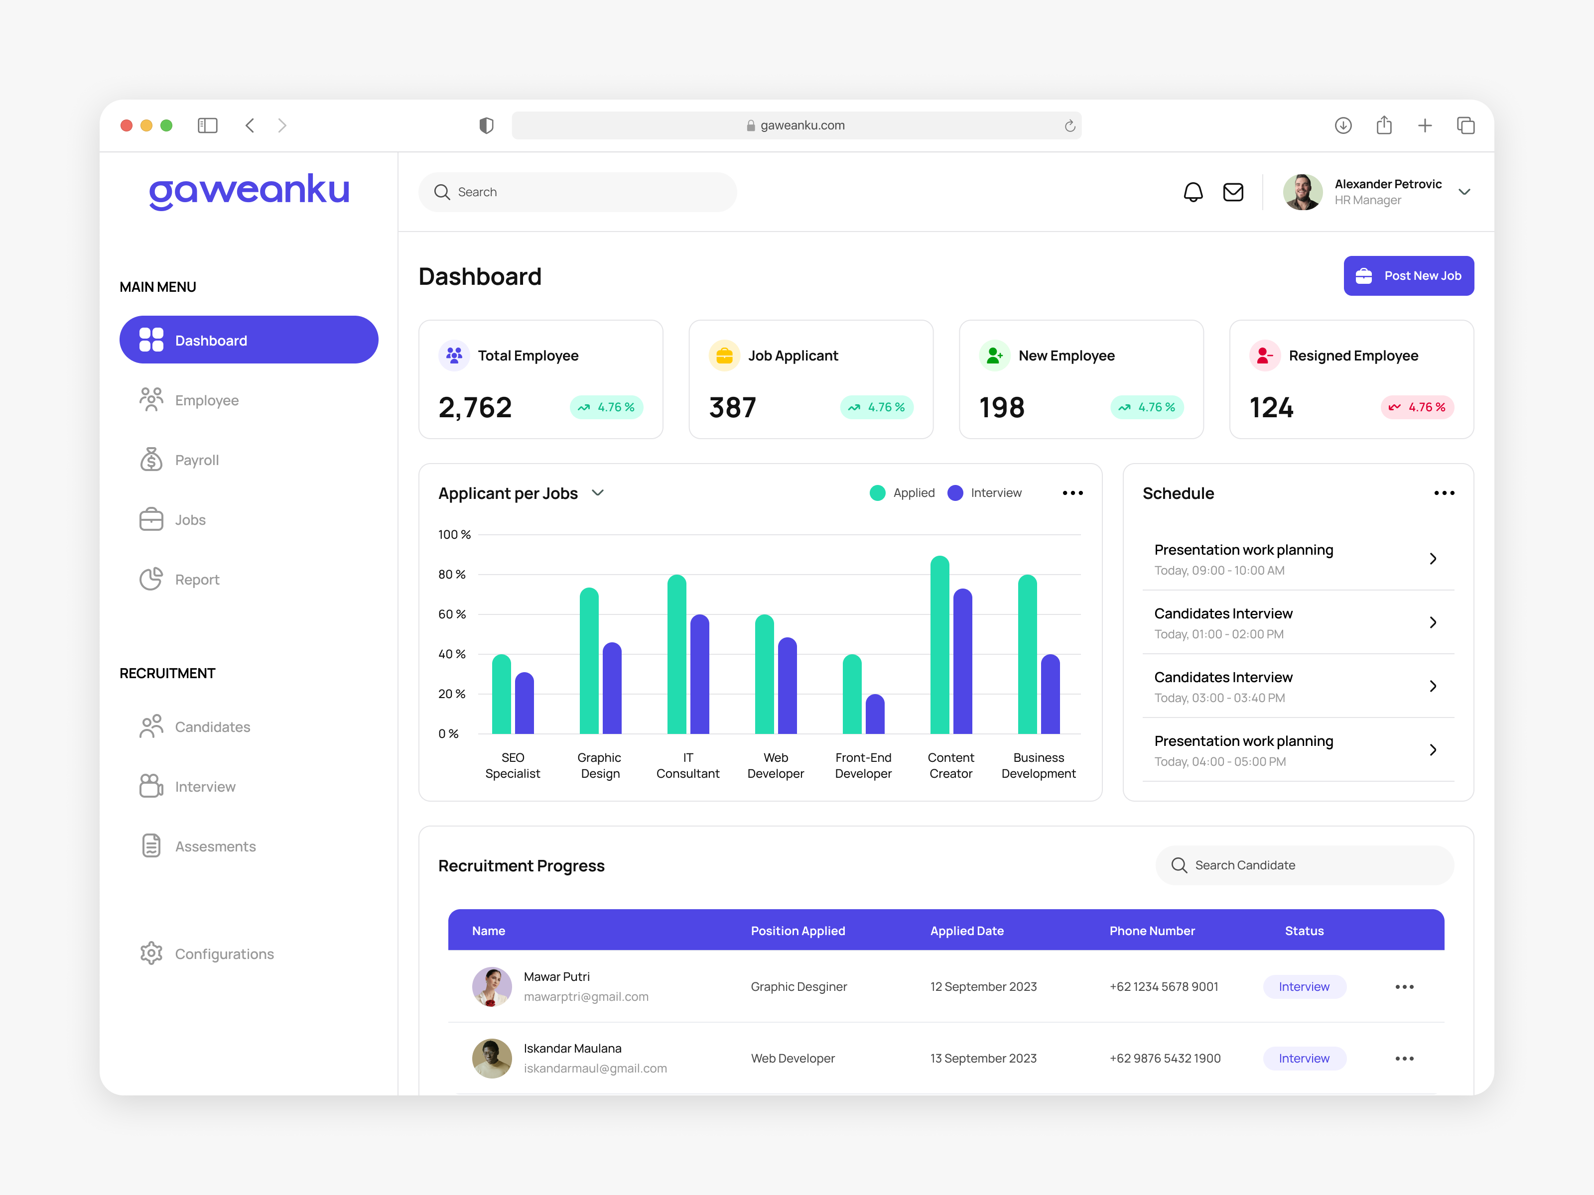This screenshot has height=1195, width=1594.
Task: Click the Post New Job button
Action: [1408, 275]
